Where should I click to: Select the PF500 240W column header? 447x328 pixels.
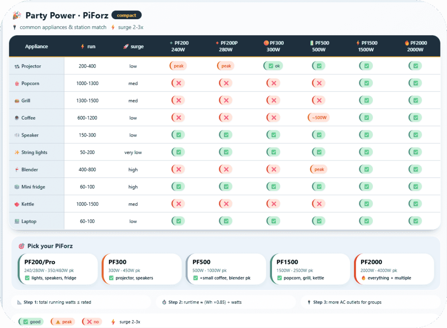tap(319, 46)
